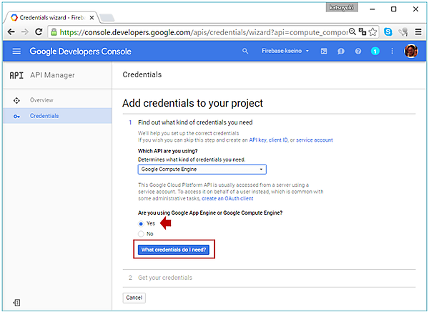
Task: Click the Overview icon in sidebar
Action: pos(16,100)
